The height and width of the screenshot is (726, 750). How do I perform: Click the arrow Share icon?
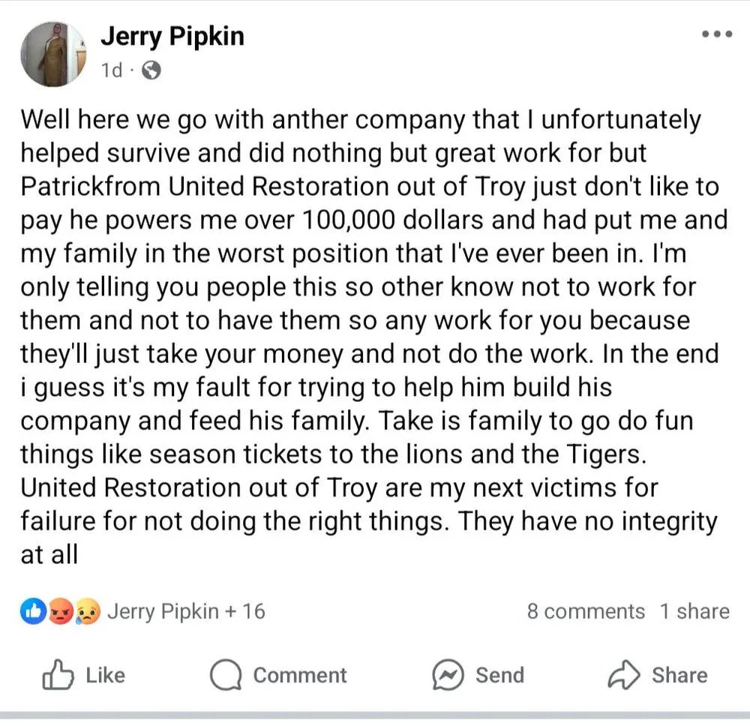pos(622,676)
